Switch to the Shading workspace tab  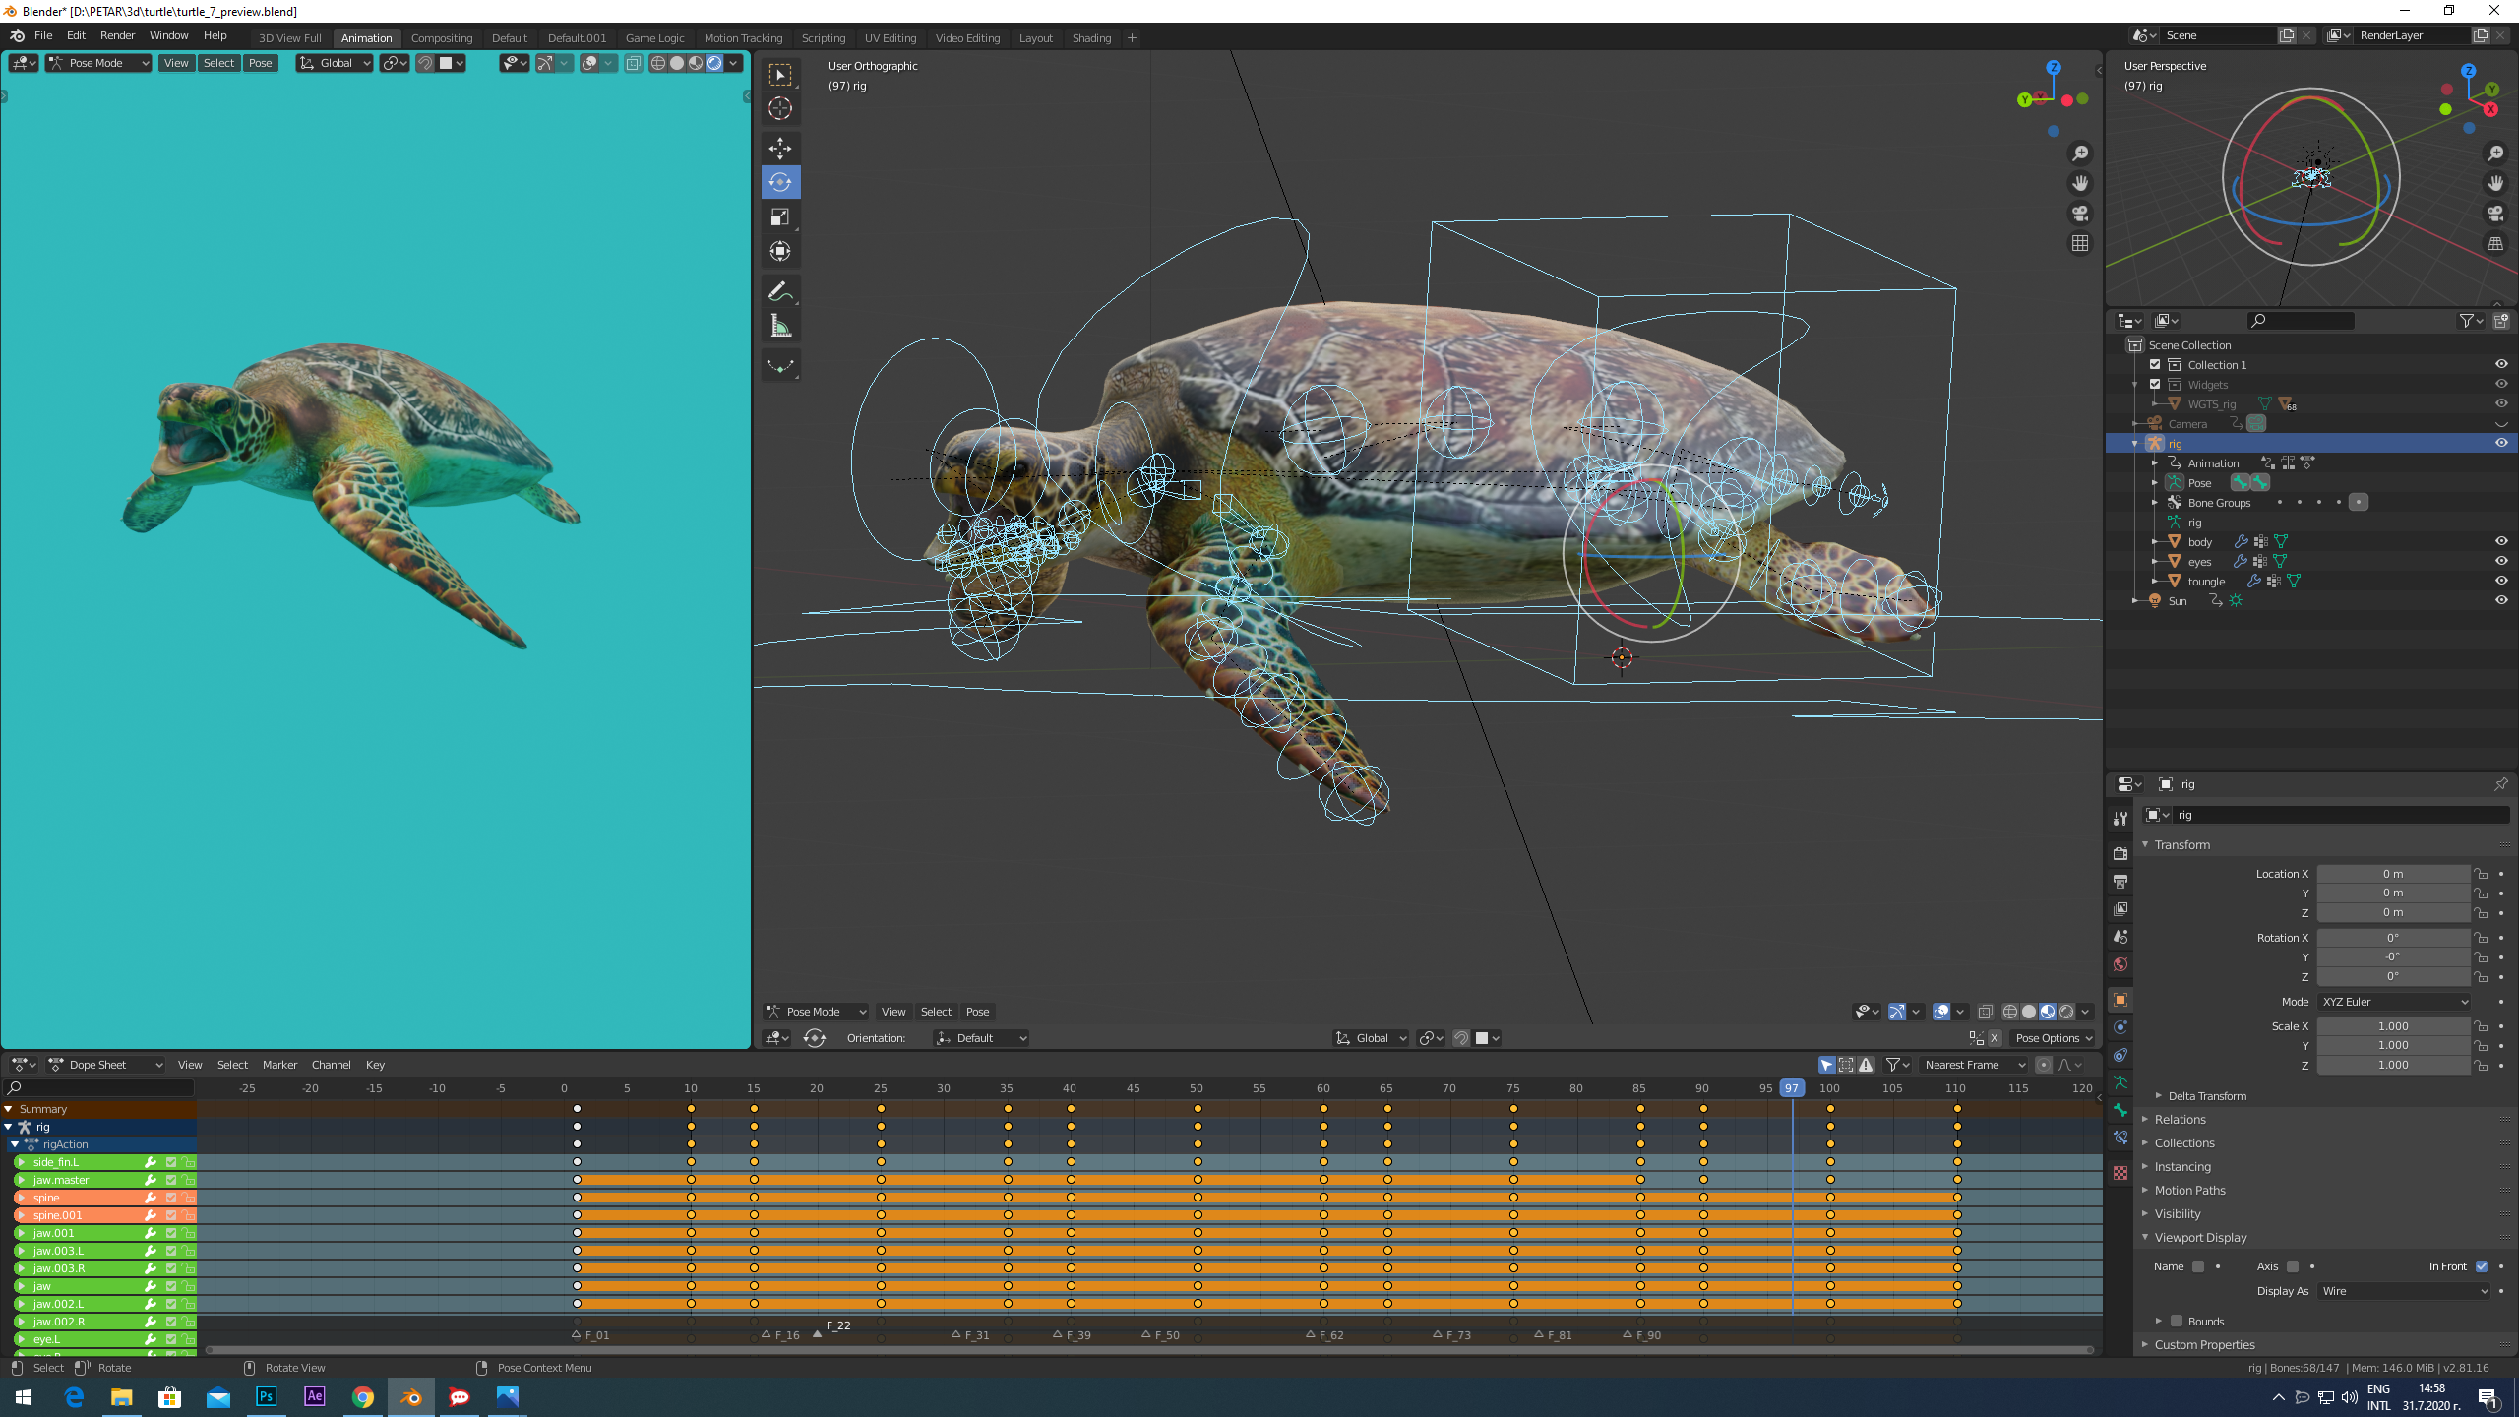pyautogui.click(x=1092, y=37)
